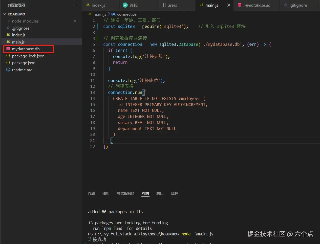
Task: Click the 'salary REAL NOT NULL,' line
Action: tap(143, 123)
